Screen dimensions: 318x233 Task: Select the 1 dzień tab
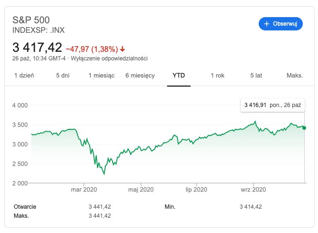(x=24, y=75)
